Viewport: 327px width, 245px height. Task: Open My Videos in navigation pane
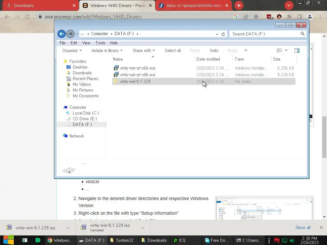tap(82, 84)
